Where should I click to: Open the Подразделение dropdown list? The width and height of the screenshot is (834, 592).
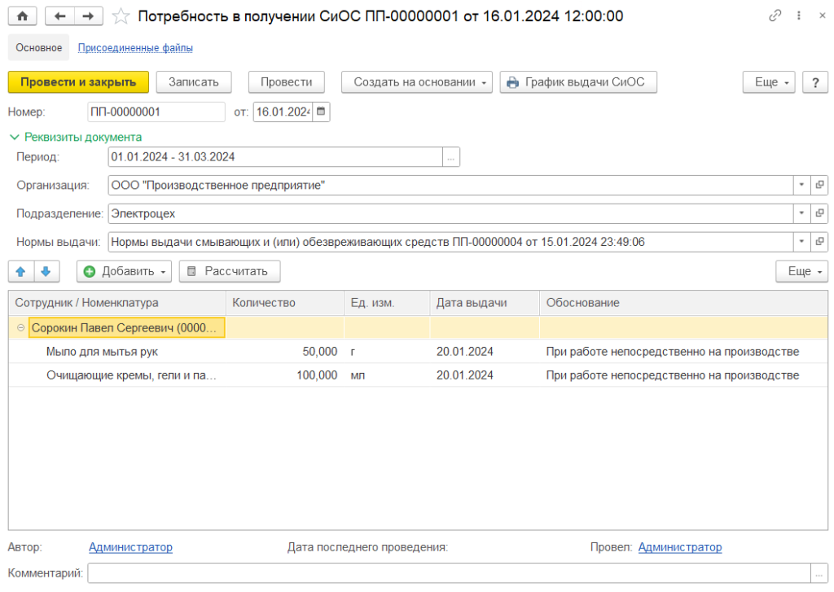(801, 213)
